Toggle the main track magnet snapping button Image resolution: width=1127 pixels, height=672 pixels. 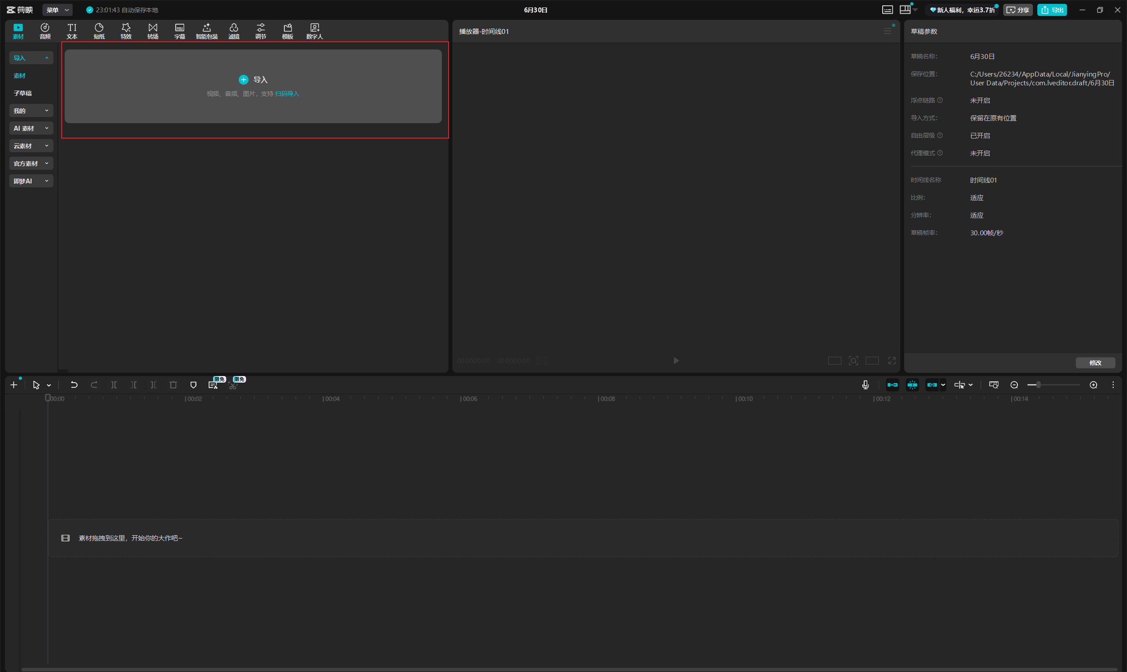(x=892, y=385)
